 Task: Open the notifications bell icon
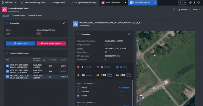point(194,2)
